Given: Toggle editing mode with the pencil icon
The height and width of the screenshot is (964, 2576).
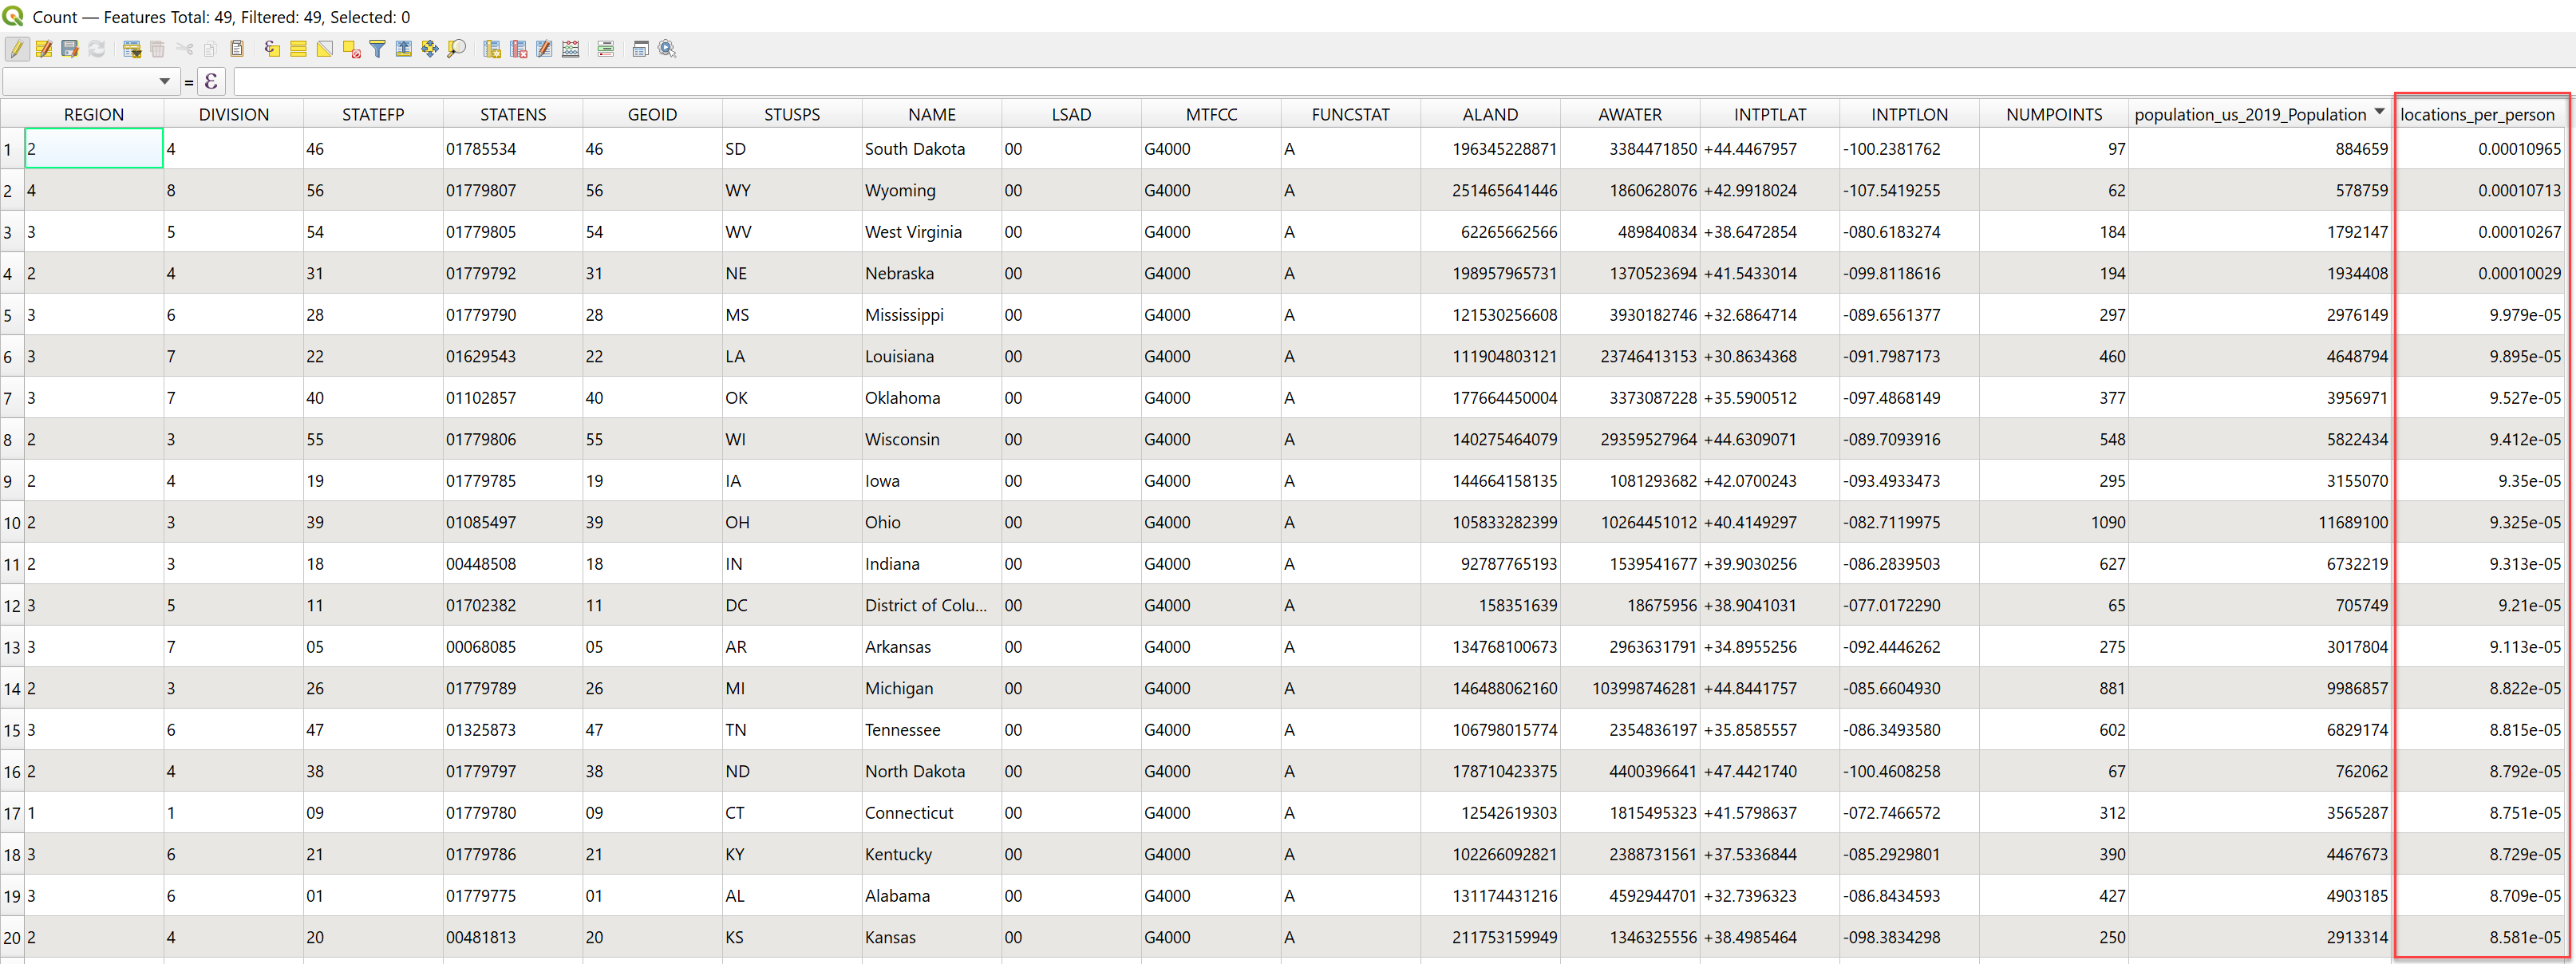Looking at the screenshot, I should click(17, 49).
